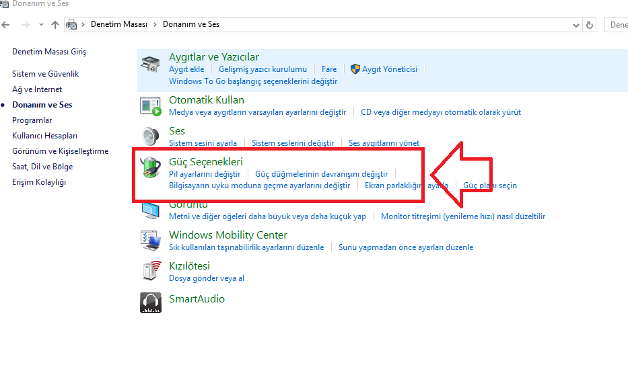Click the Fare link

pos(329,69)
